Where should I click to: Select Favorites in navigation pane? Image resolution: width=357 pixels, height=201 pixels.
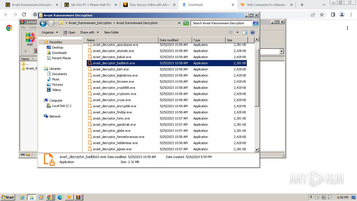click(x=56, y=42)
